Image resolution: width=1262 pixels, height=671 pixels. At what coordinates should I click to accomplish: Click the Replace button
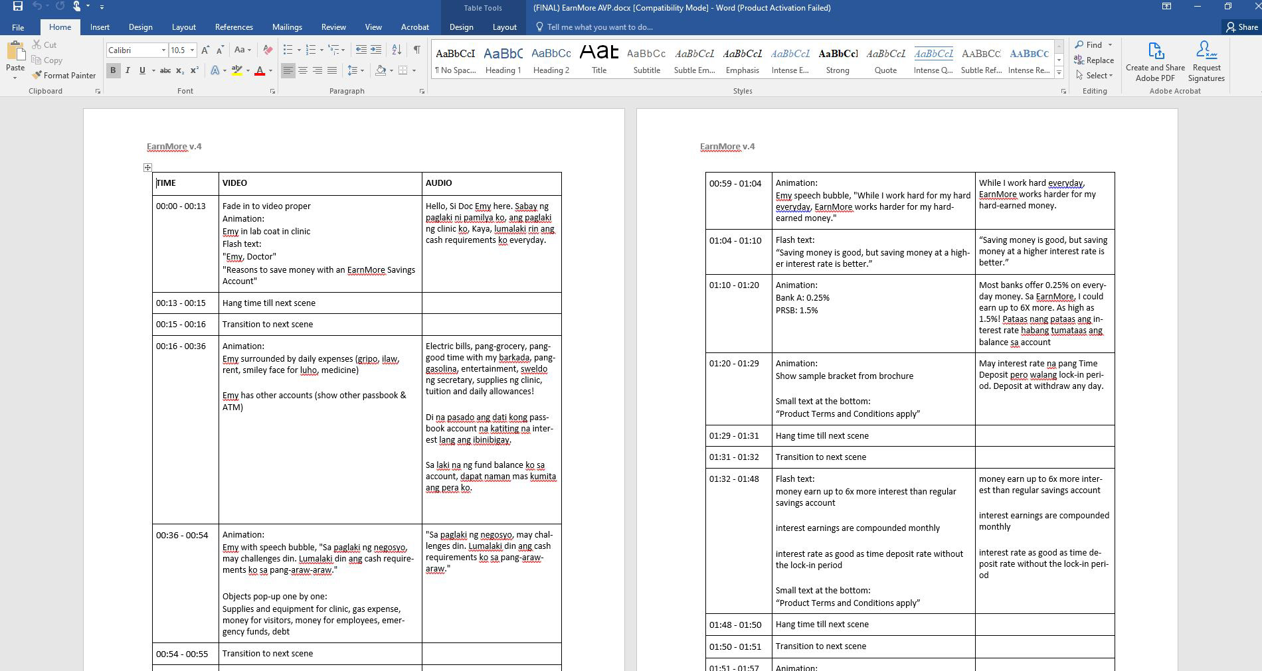(x=1094, y=60)
